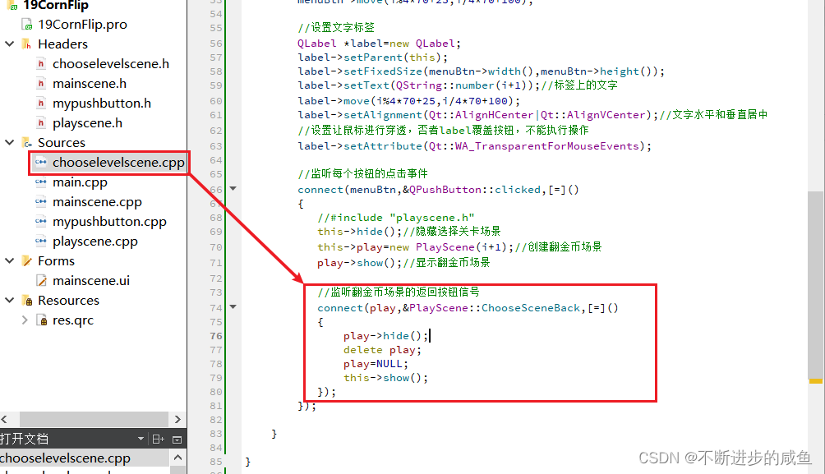825x474 pixels.
Task: Split the open documents panel
Action: pyautogui.click(x=159, y=439)
